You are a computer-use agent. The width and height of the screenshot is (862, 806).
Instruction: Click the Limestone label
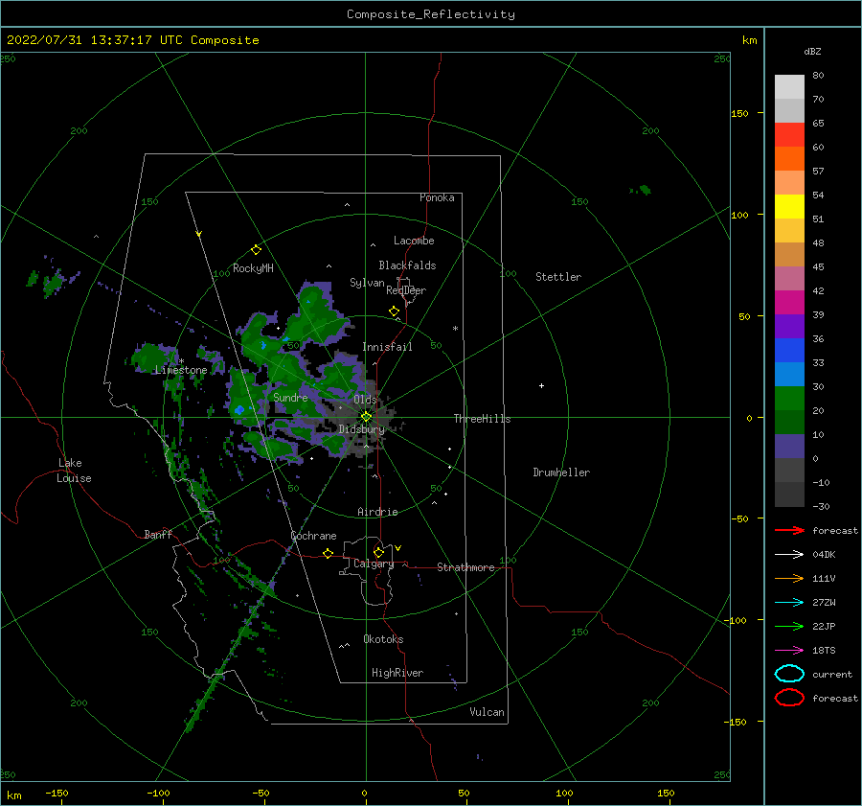click(x=181, y=370)
